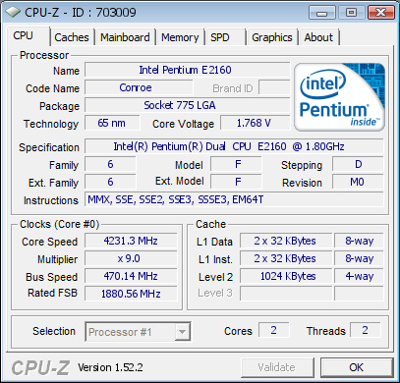Click the Specification text field
This screenshot has width=400, height=383.
click(234, 146)
